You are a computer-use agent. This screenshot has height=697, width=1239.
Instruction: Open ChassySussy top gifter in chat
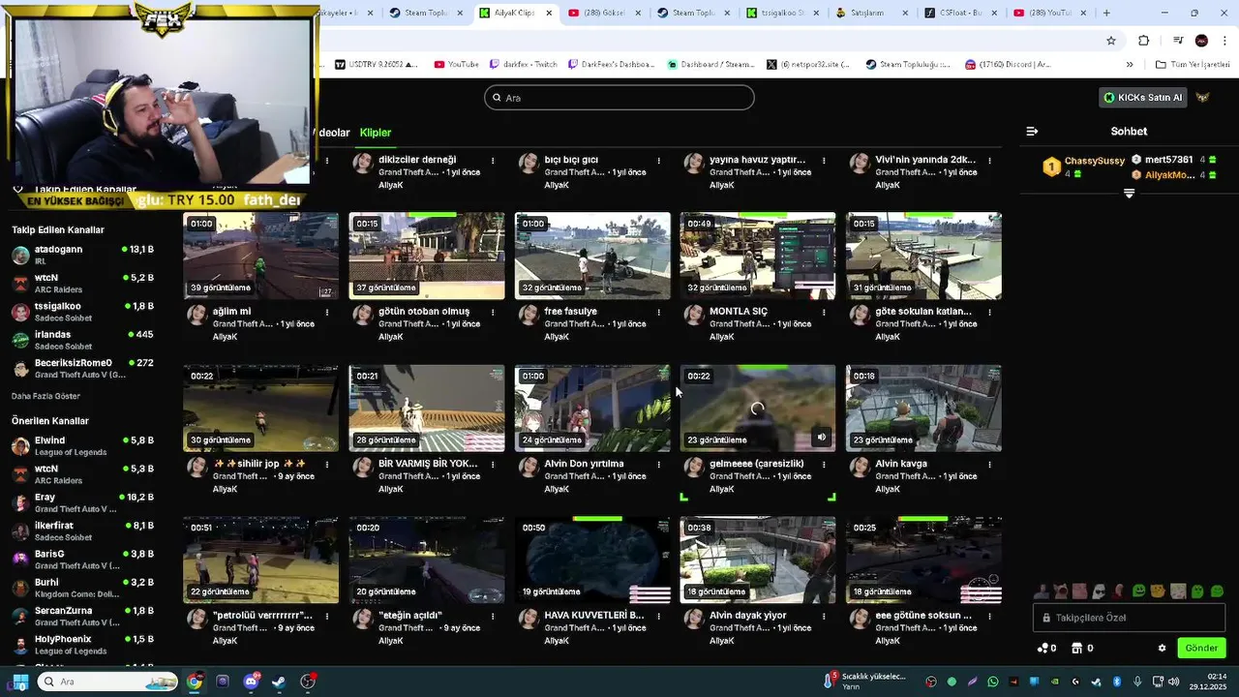(1084, 167)
